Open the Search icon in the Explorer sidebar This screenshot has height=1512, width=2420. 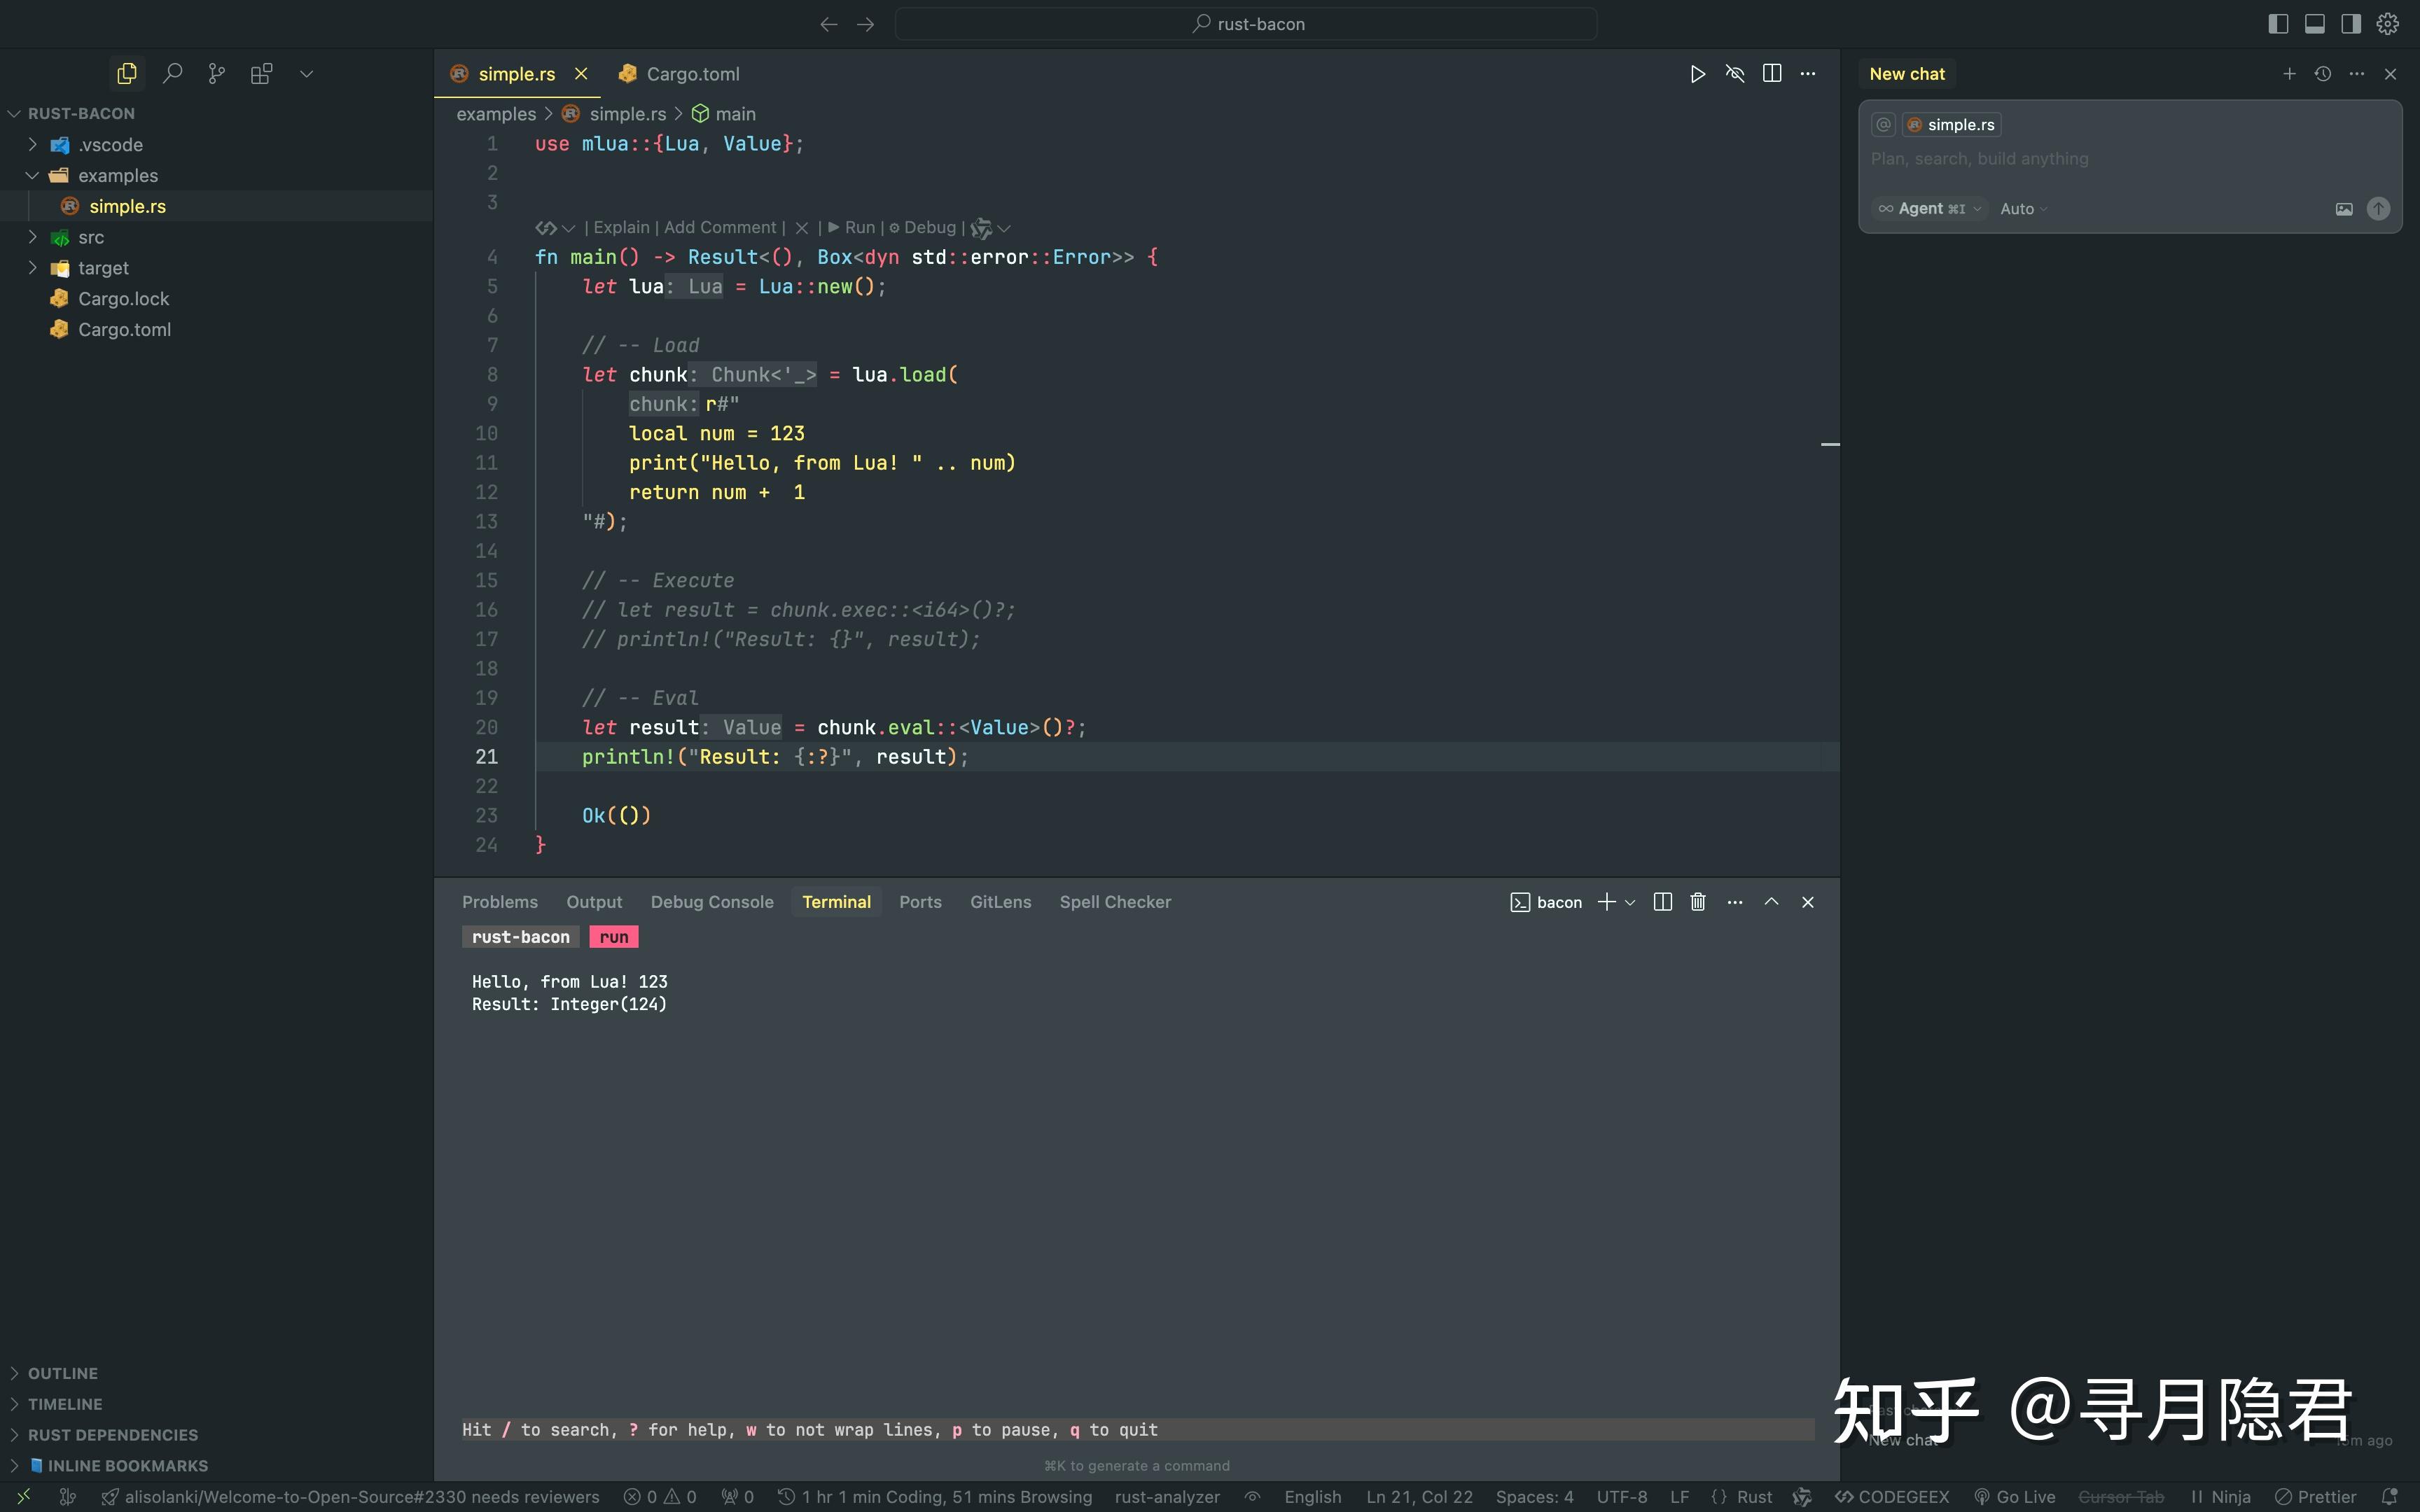(173, 73)
